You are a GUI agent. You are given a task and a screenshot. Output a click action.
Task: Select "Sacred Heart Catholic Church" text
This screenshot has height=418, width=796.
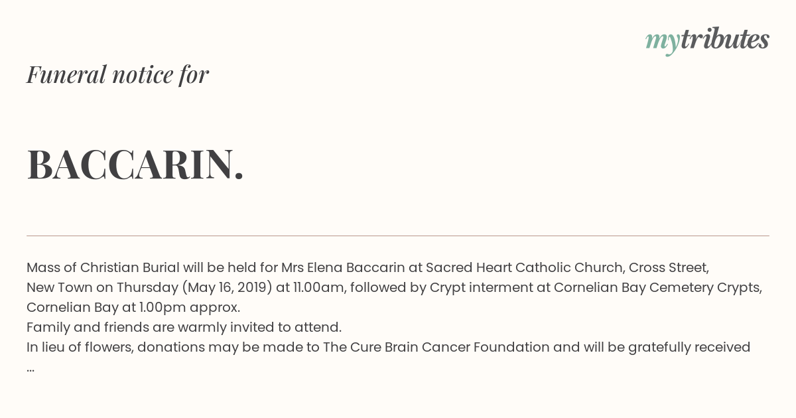[523, 267]
